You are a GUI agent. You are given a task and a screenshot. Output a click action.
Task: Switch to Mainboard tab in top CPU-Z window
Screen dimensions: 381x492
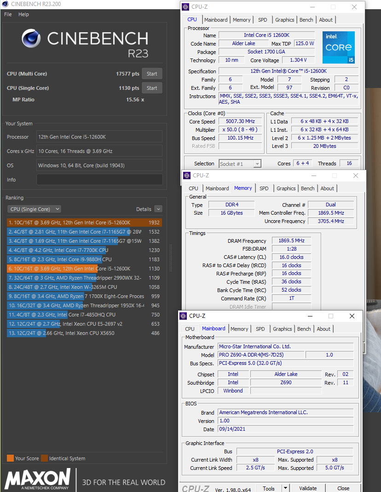point(216,20)
